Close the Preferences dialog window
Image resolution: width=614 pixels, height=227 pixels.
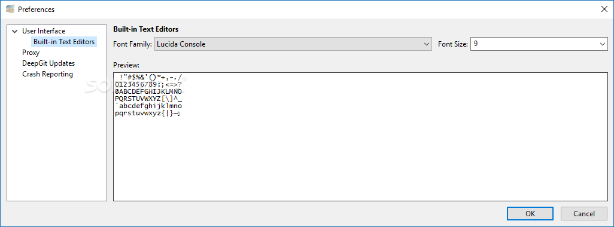pos(604,9)
